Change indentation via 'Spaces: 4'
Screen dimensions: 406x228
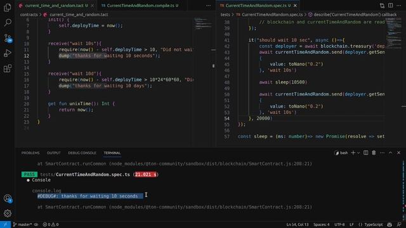point(322,225)
